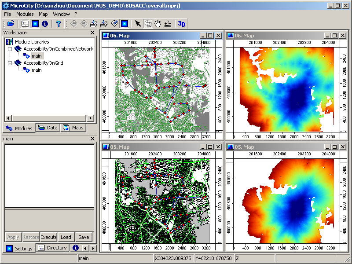The image size is (352, 264).
Task: Click the Execute button
Action: pos(48,237)
